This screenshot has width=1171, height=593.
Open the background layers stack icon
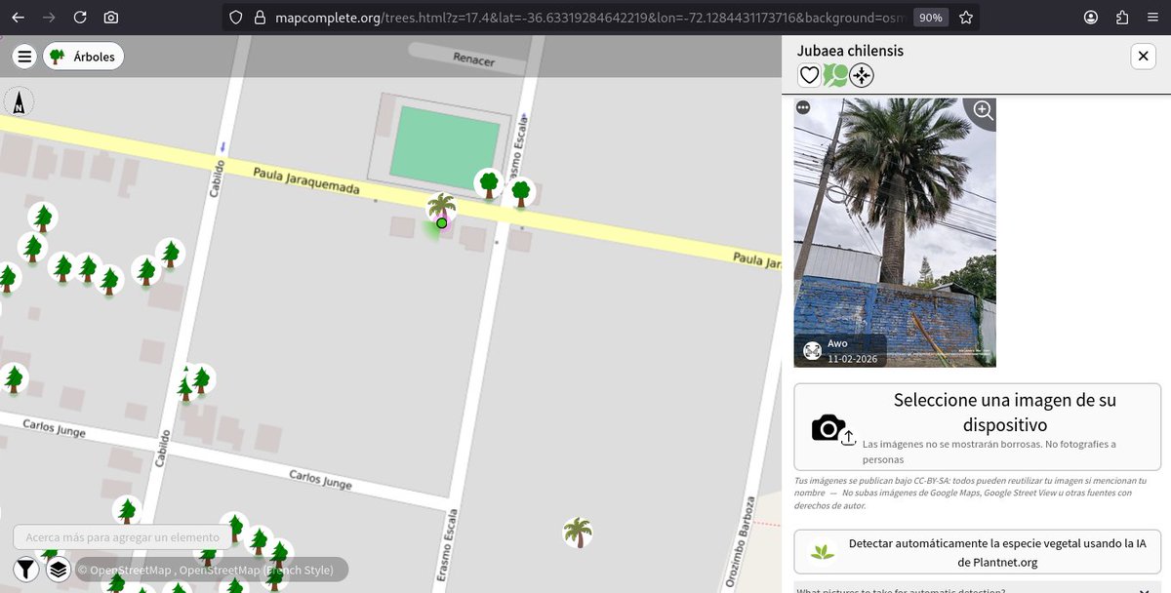click(58, 570)
